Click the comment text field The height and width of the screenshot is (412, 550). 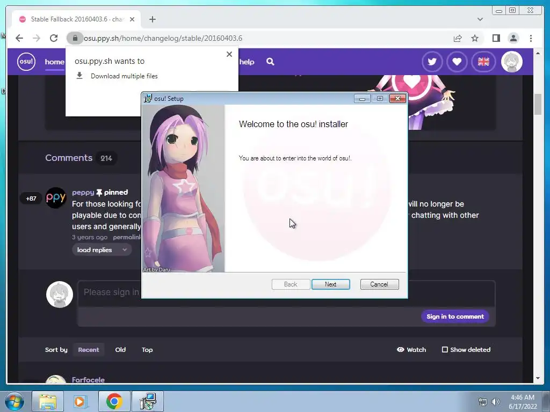click(x=286, y=293)
